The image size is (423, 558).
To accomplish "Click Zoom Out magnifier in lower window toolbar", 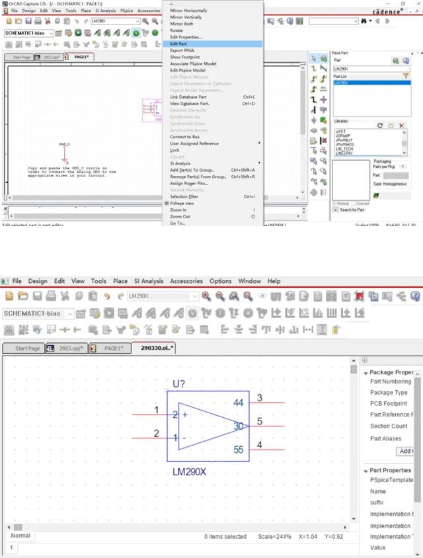I will coord(220,296).
